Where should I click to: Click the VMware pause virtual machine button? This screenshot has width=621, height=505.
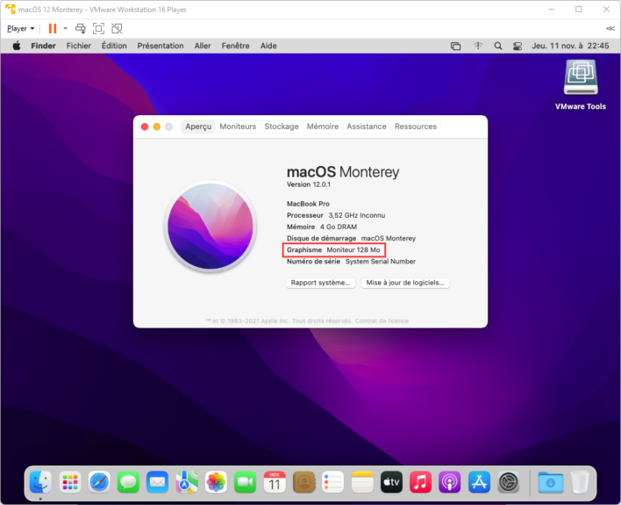(x=53, y=28)
